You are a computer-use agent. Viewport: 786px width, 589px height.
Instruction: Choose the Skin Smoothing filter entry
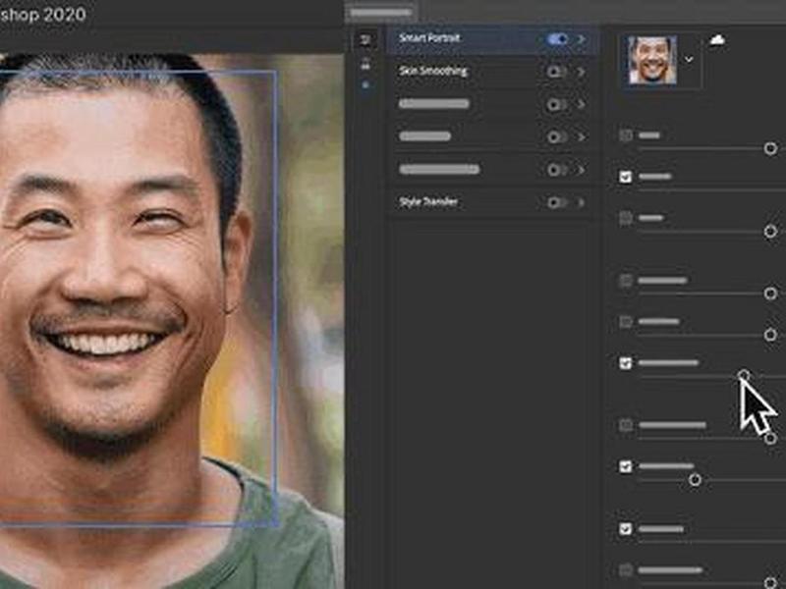coord(492,72)
